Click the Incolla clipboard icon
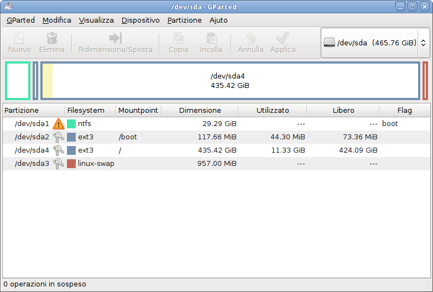Viewport: 433px width, 292px height. tap(211, 38)
